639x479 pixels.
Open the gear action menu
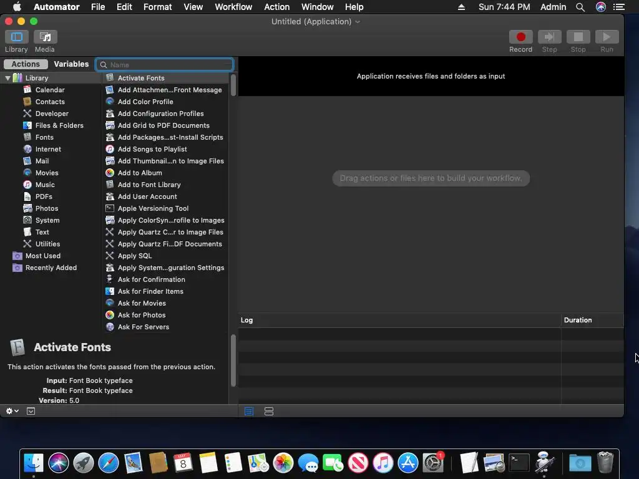[x=12, y=411]
